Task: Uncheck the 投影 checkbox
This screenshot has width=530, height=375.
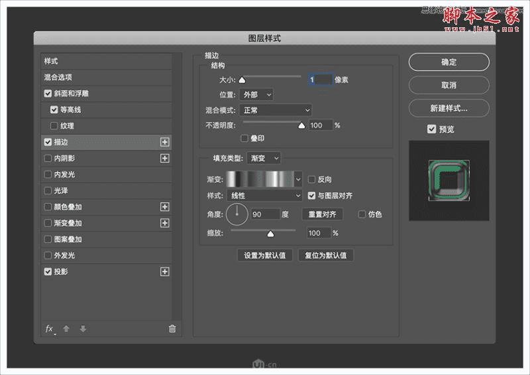Action: [x=48, y=271]
